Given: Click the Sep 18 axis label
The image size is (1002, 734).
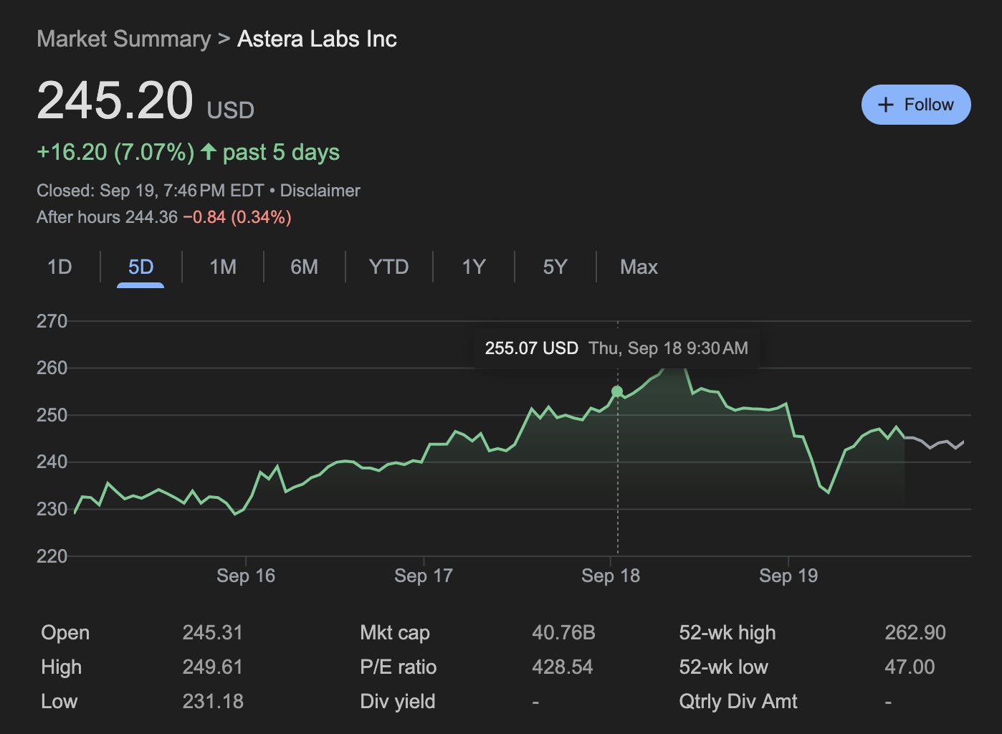Looking at the screenshot, I should (x=611, y=576).
